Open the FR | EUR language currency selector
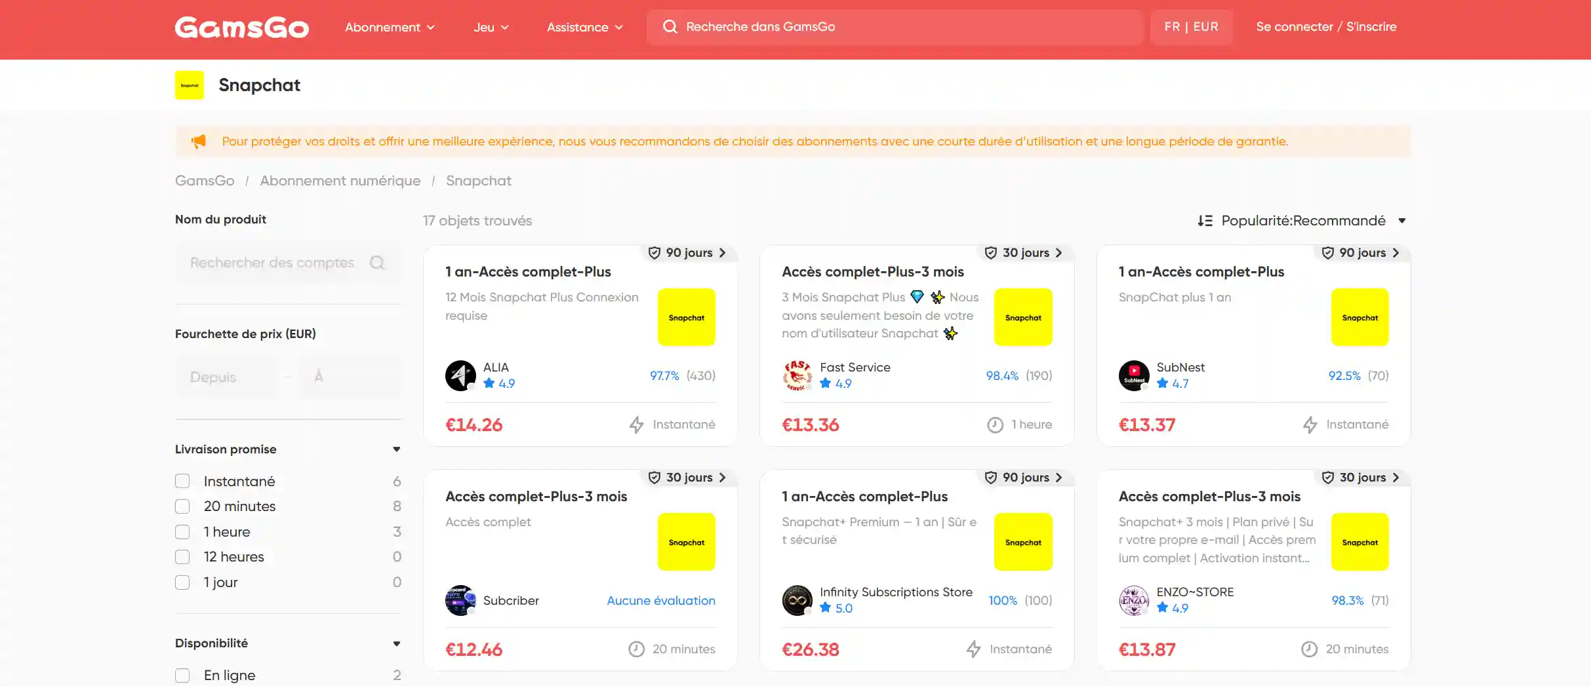The height and width of the screenshot is (686, 1591). (x=1191, y=27)
